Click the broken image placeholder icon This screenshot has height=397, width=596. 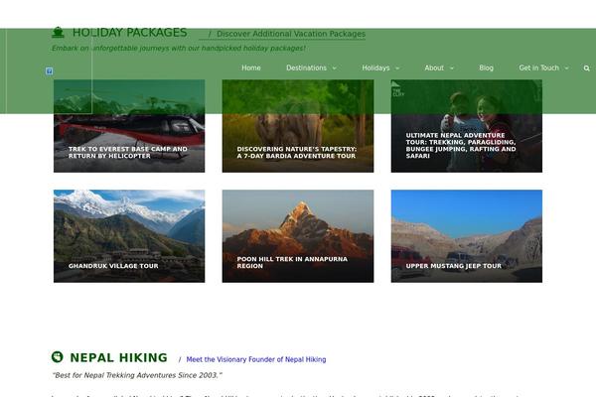(x=50, y=71)
